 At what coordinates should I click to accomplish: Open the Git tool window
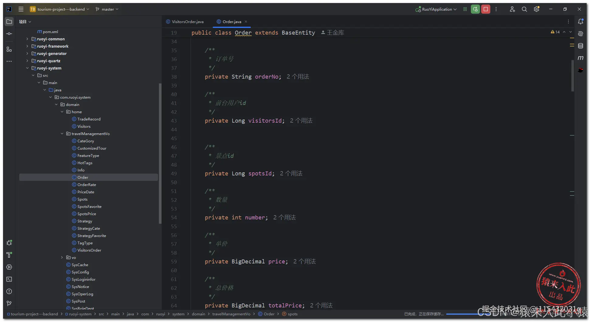click(x=9, y=303)
